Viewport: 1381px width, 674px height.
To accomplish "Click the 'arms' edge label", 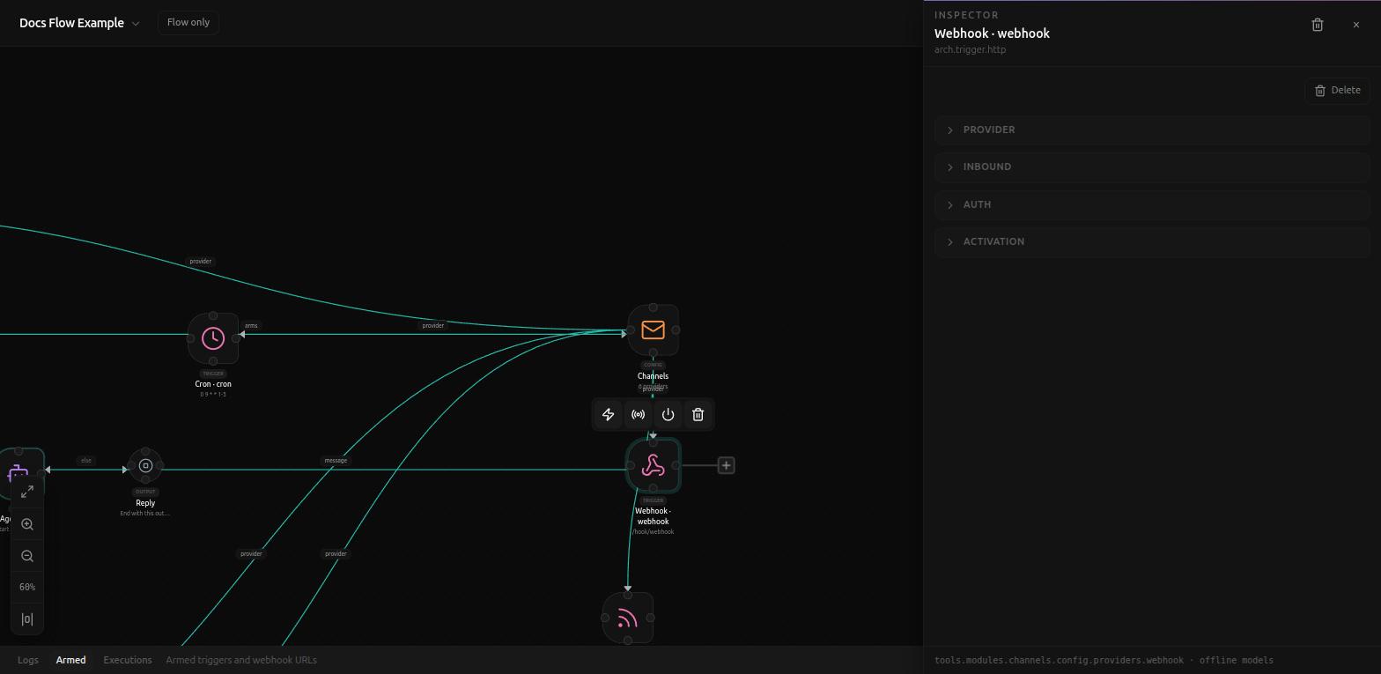I will point(251,326).
